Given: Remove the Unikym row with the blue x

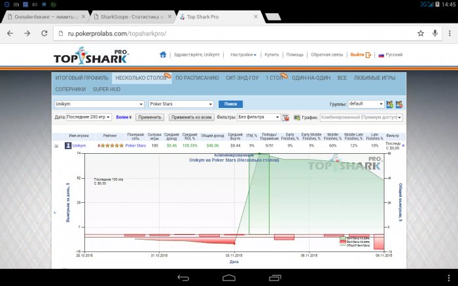Looking at the screenshot, I should [403, 145].
